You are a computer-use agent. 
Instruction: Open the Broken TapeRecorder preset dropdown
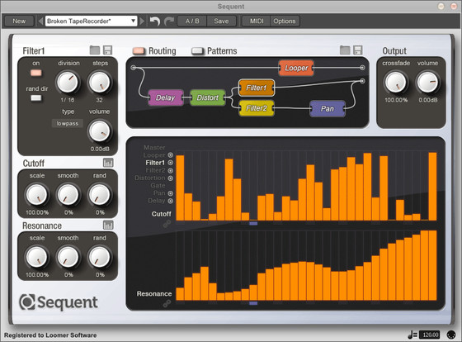(91, 21)
